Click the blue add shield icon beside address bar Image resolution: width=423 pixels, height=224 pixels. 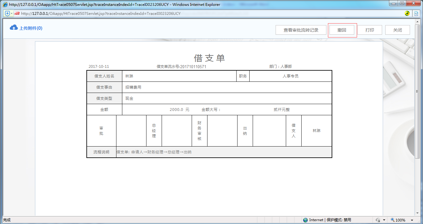[7, 13]
